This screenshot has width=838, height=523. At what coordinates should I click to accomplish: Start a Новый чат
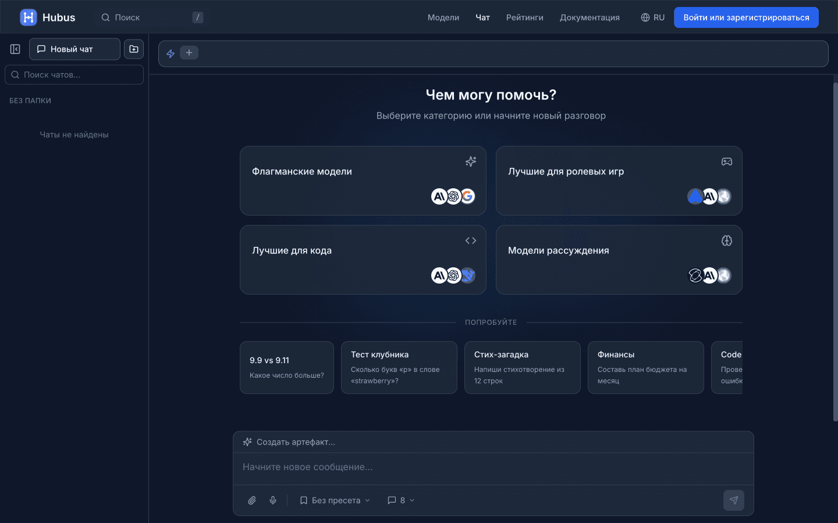[74, 49]
